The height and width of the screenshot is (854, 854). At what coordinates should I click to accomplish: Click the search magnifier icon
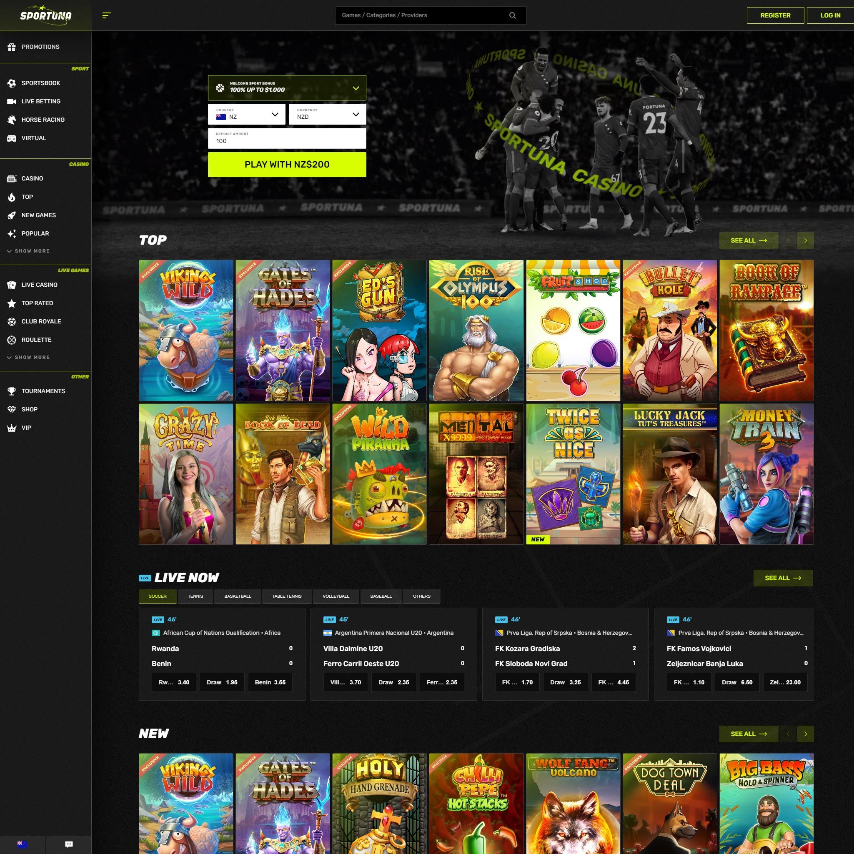(512, 15)
